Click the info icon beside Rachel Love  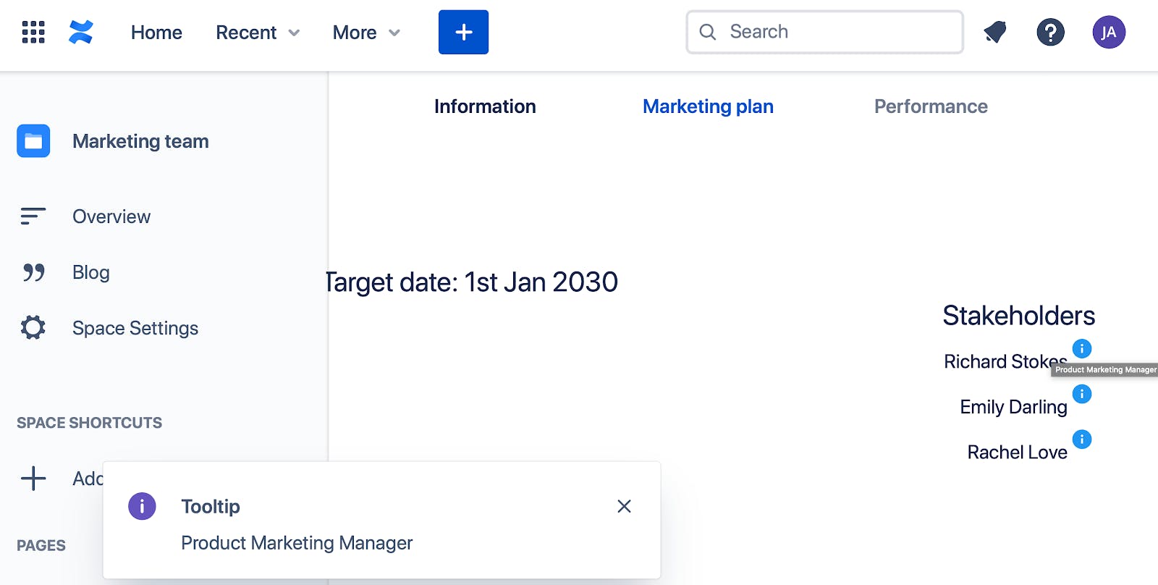point(1082,439)
